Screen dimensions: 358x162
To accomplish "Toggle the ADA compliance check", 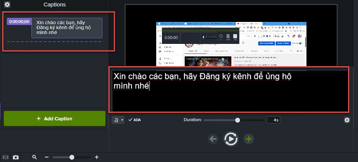I will click(135, 120).
